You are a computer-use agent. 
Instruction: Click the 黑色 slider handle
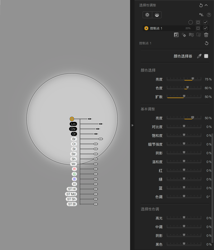point(184,244)
